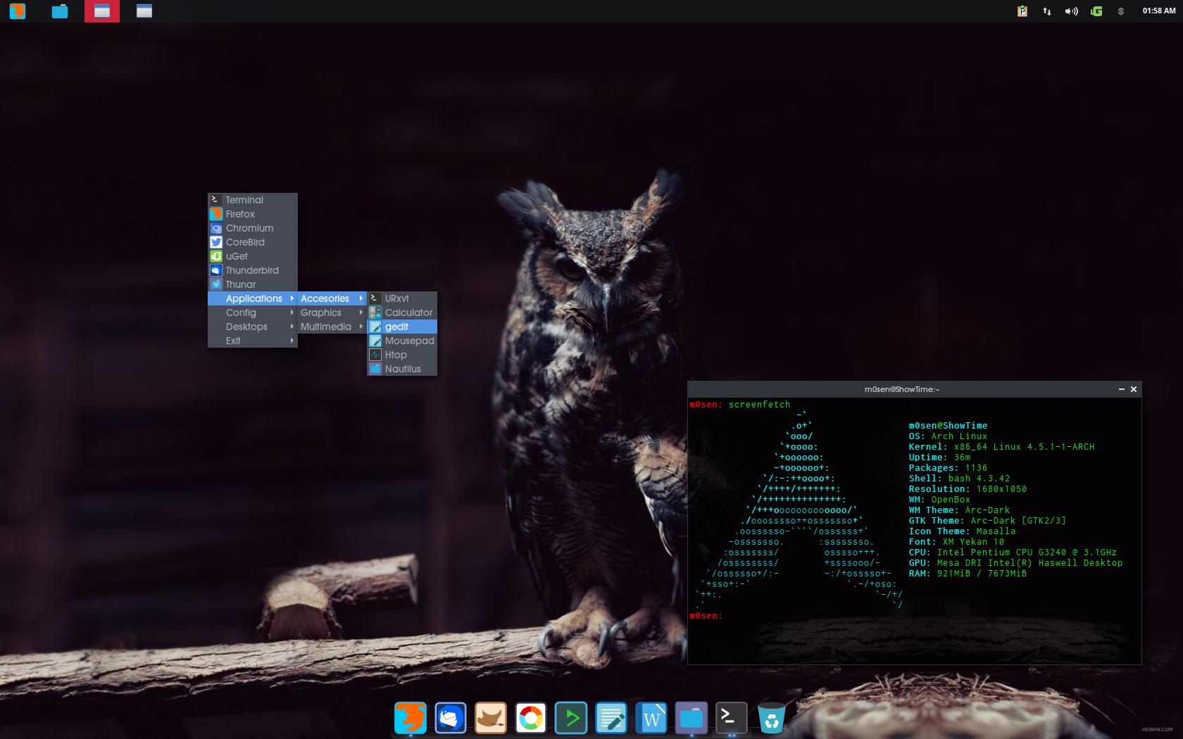
Task: Open the Trash recycle bin in dock
Action: tap(772, 718)
